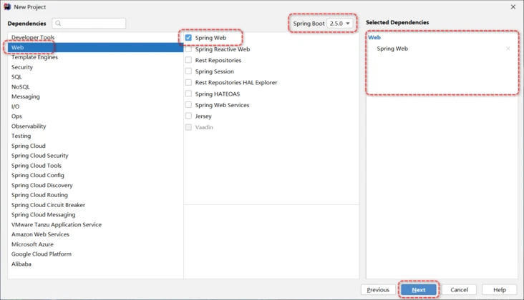This screenshot has width=524, height=300.
Task: Click the search magnifier icon in Dependencies
Action: click(x=58, y=24)
